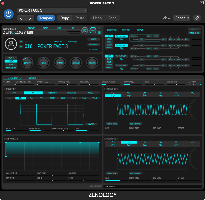Click the OVERWRITE button
The width and height of the screenshot is (205, 200).
point(94,45)
